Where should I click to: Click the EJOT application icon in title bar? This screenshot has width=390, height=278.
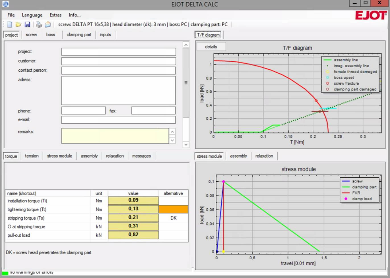(5, 4)
